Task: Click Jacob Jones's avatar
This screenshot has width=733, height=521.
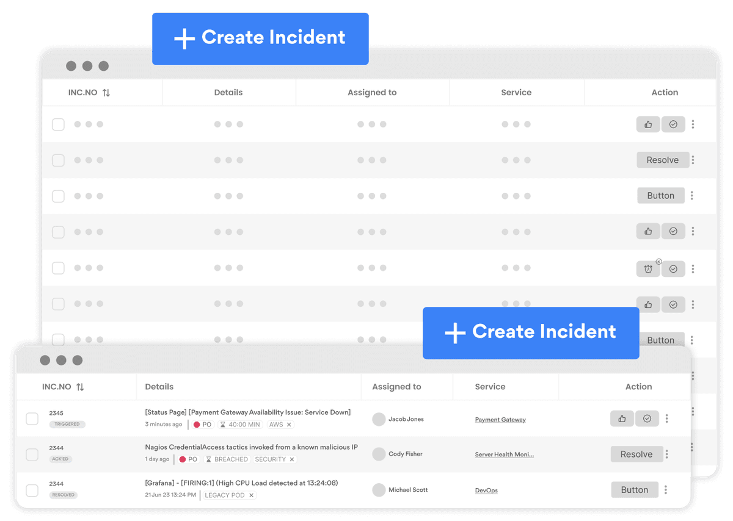Action: click(x=379, y=419)
